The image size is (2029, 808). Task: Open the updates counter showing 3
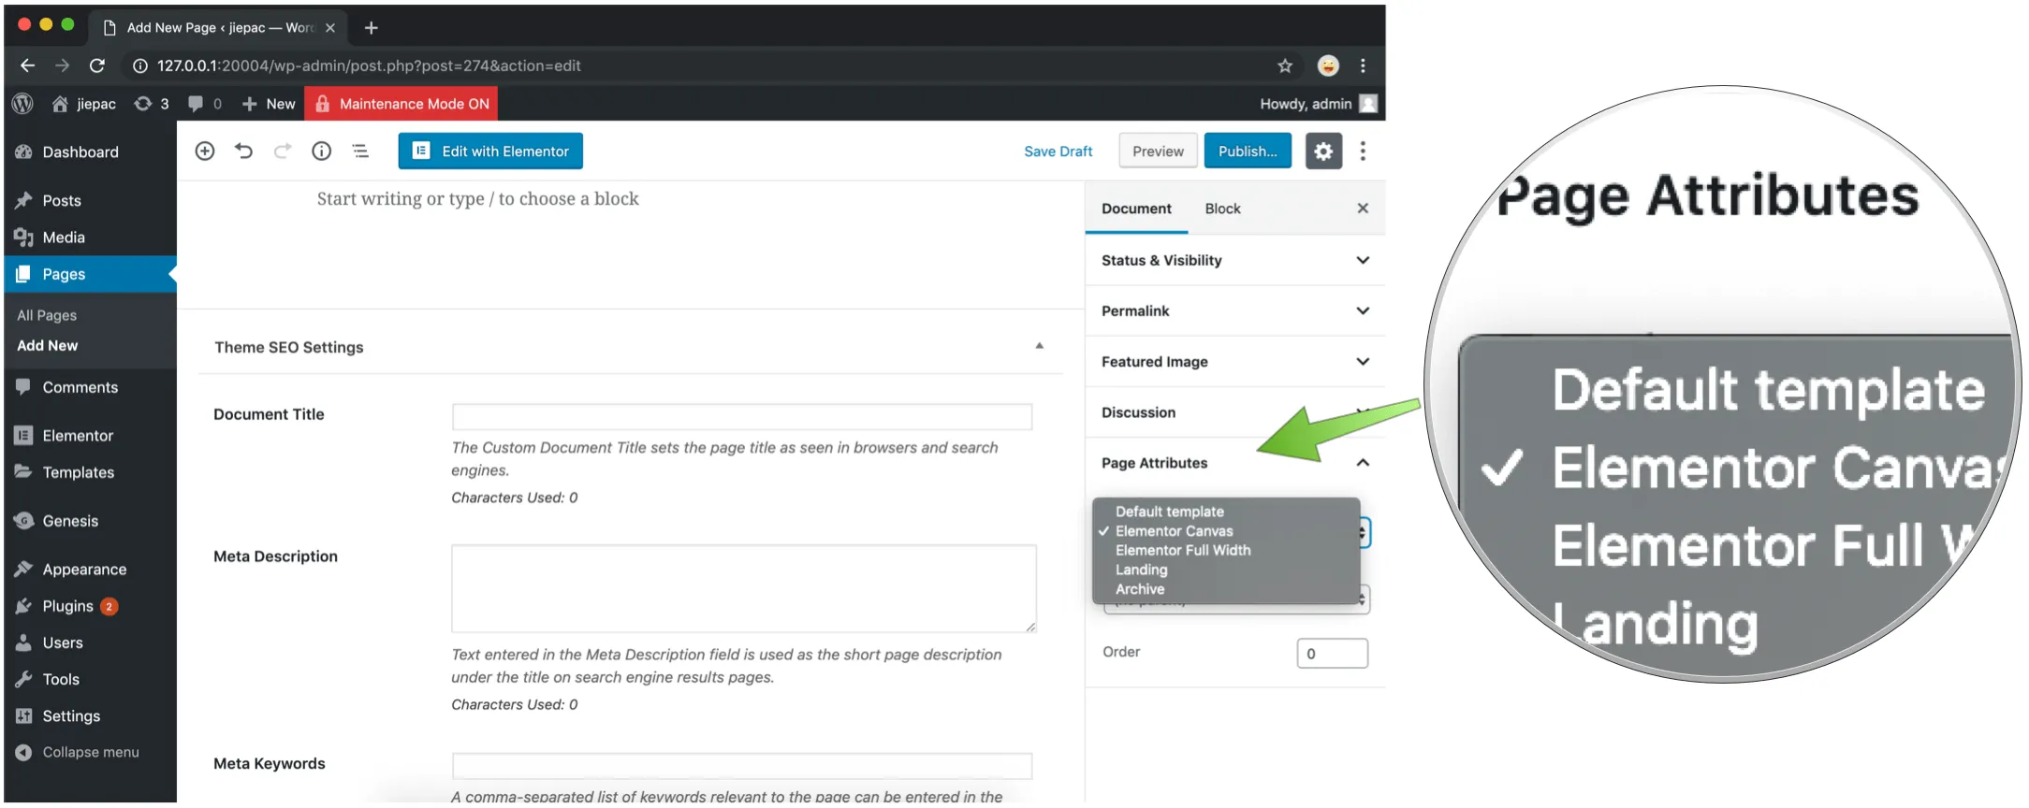(152, 104)
